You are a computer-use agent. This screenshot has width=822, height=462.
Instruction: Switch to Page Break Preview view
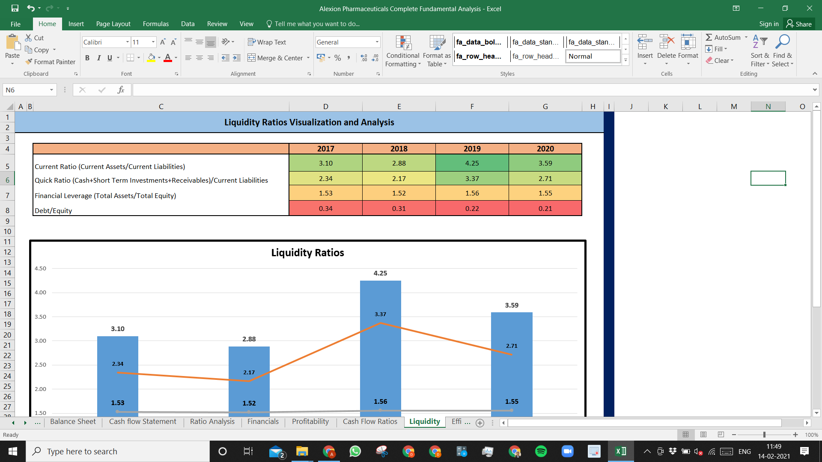click(x=721, y=435)
